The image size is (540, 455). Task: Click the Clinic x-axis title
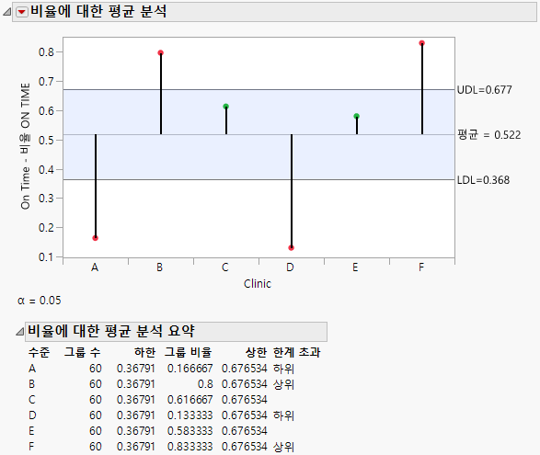[258, 284]
